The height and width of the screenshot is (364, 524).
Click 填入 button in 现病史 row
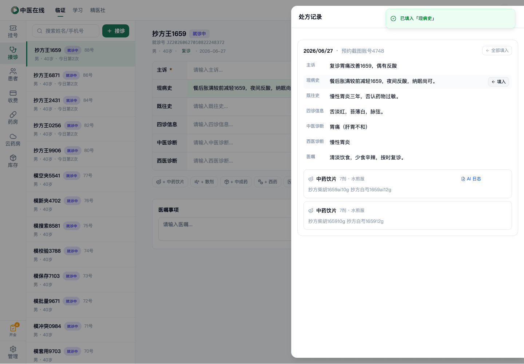499,82
